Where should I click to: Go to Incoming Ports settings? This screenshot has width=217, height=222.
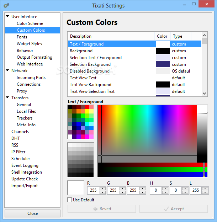click(31, 78)
